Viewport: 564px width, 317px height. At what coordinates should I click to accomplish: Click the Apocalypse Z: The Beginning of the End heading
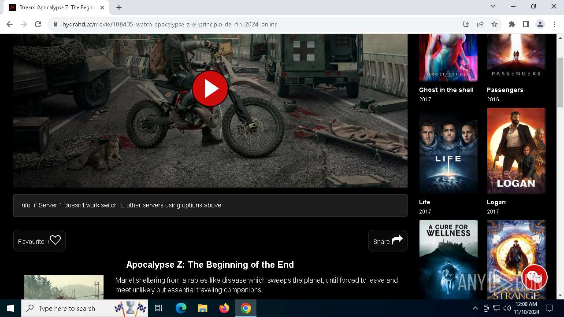click(x=210, y=265)
